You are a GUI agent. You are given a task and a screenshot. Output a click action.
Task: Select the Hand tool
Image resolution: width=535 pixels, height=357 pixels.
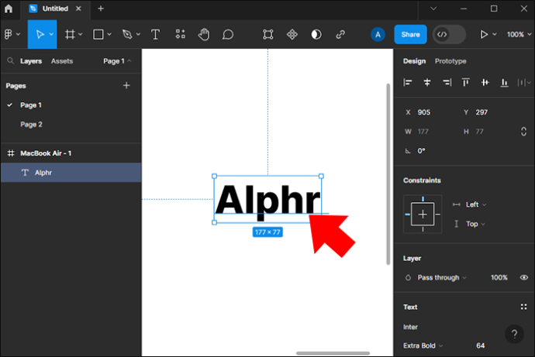[x=204, y=34]
